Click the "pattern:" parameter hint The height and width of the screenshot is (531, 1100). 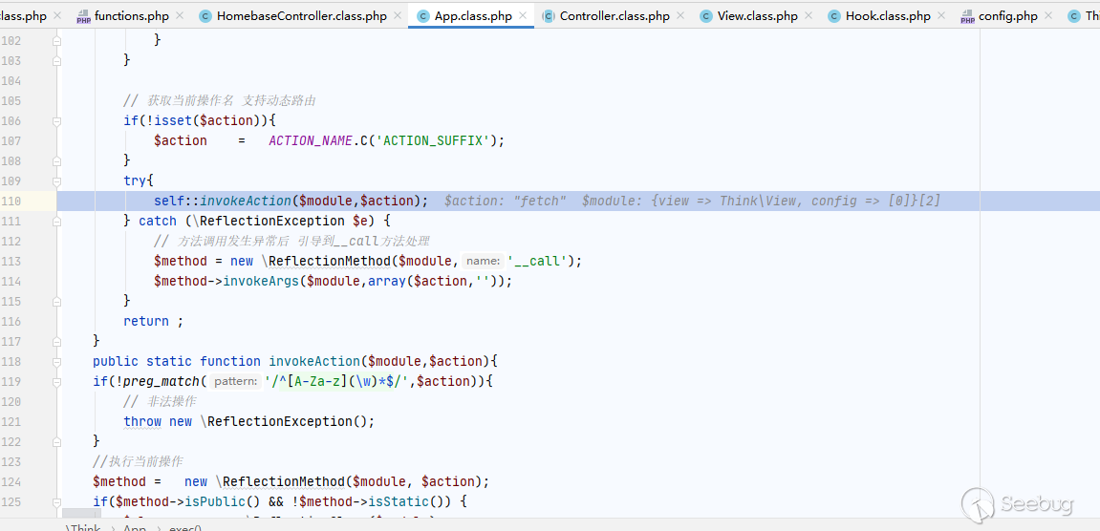click(x=236, y=382)
